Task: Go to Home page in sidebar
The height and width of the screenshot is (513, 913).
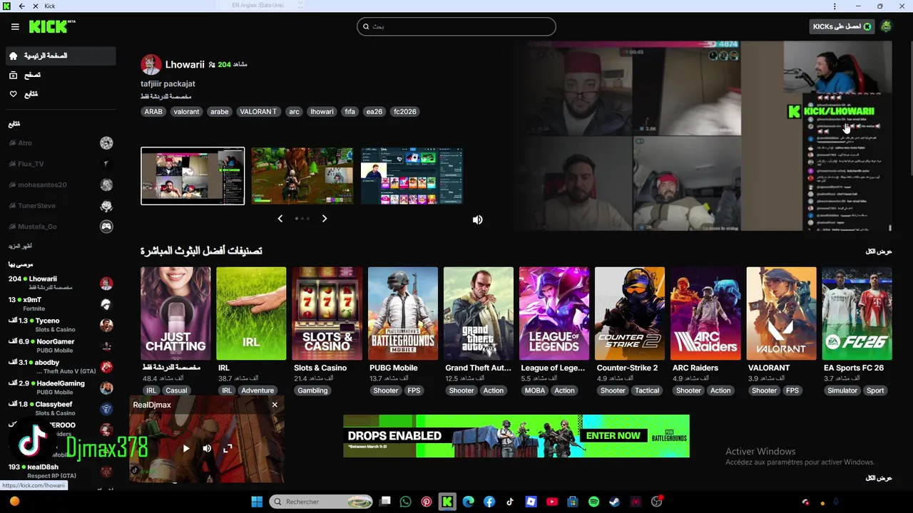Action: 61,56
